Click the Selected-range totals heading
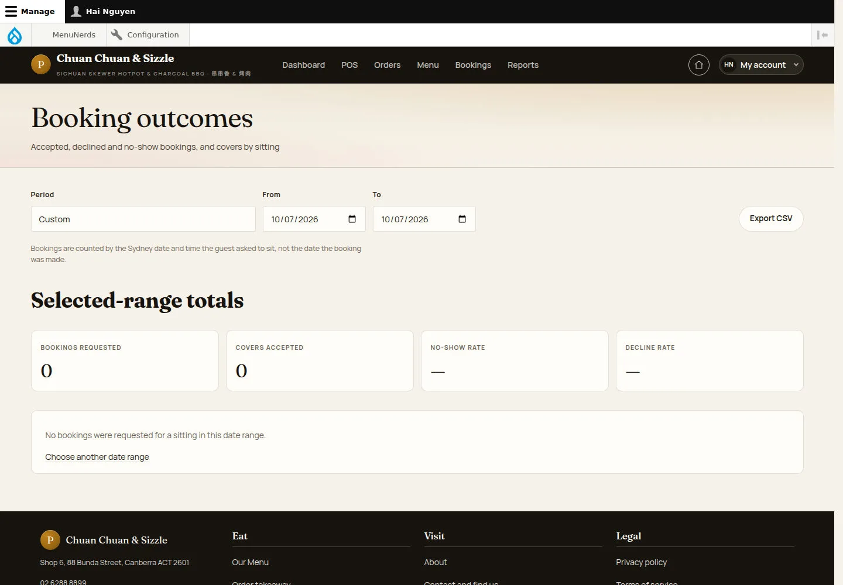The height and width of the screenshot is (585, 843). pyautogui.click(x=138, y=301)
